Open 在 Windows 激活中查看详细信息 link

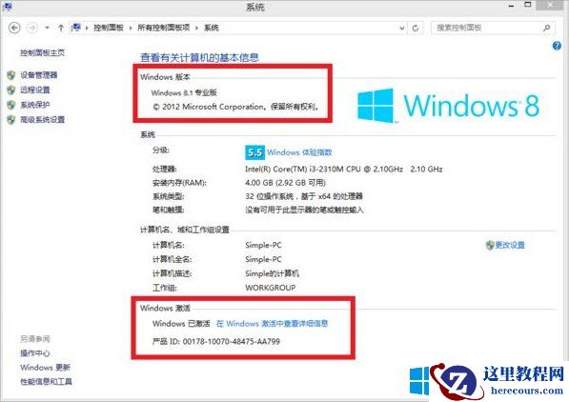(x=273, y=323)
